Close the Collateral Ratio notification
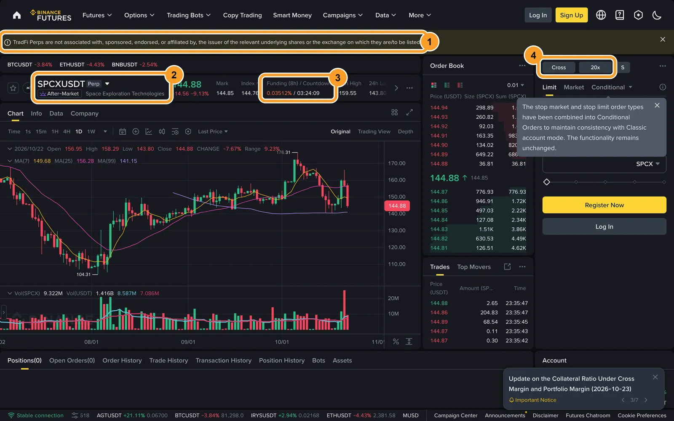 click(x=655, y=377)
